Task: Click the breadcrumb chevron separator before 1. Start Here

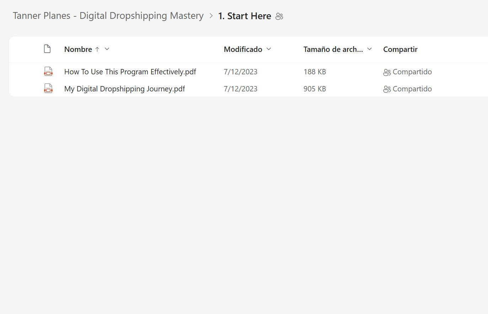Action: (211, 16)
